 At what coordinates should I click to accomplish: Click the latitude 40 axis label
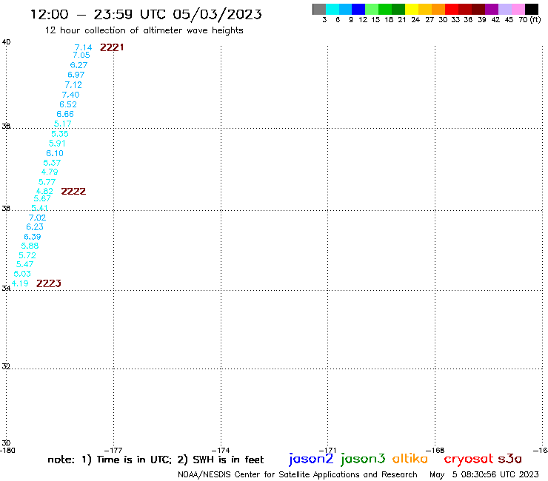[6, 42]
